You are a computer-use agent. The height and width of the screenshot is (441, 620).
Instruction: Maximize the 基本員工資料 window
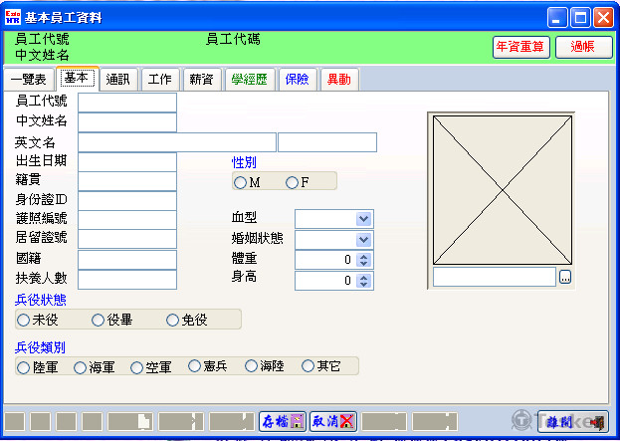point(580,17)
